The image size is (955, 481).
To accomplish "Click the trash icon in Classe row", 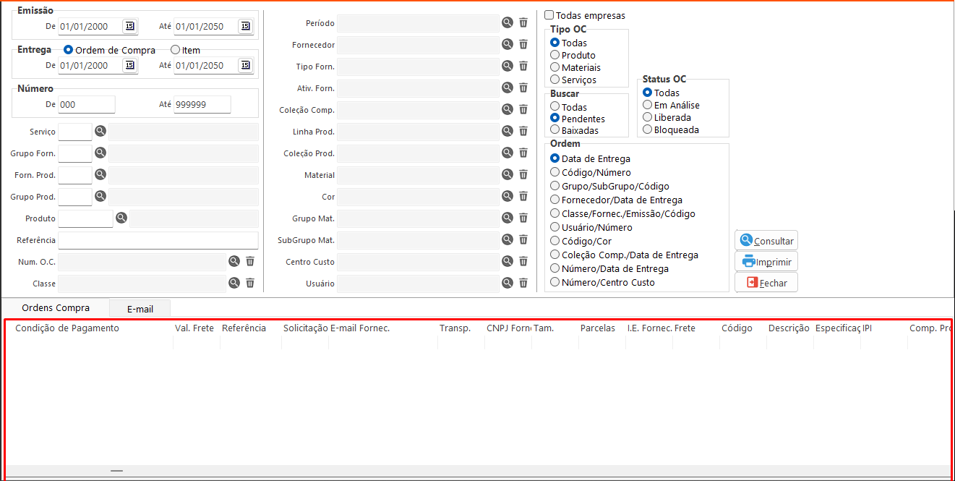I will click(250, 283).
